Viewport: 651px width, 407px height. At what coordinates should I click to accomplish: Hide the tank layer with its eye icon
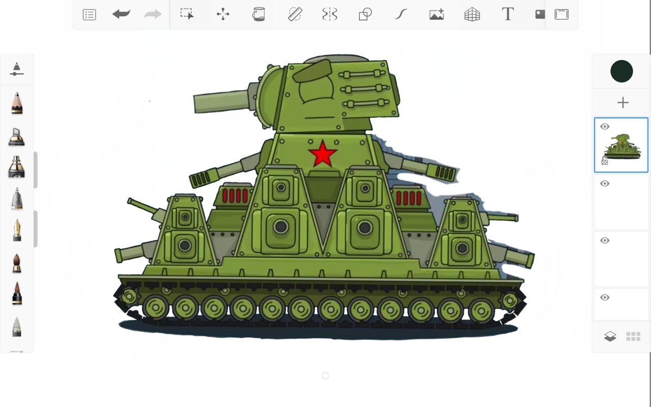tap(605, 127)
